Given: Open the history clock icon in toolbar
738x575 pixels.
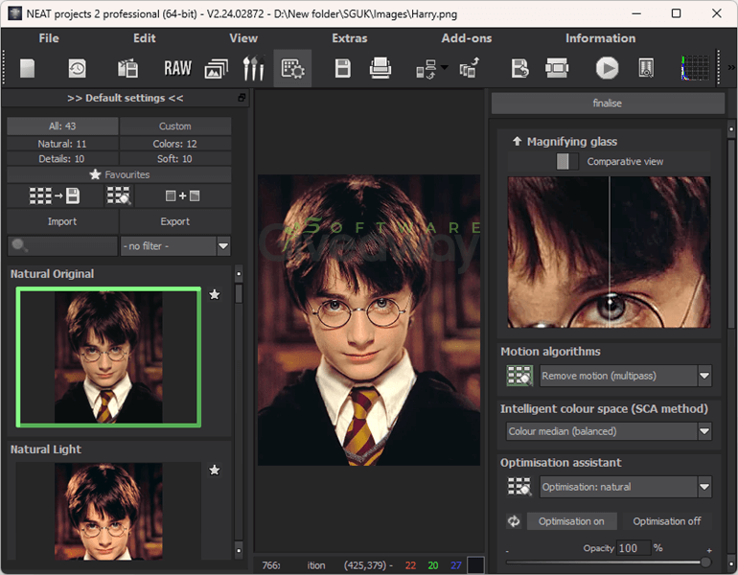Looking at the screenshot, I should pyautogui.click(x=78, y=69).
